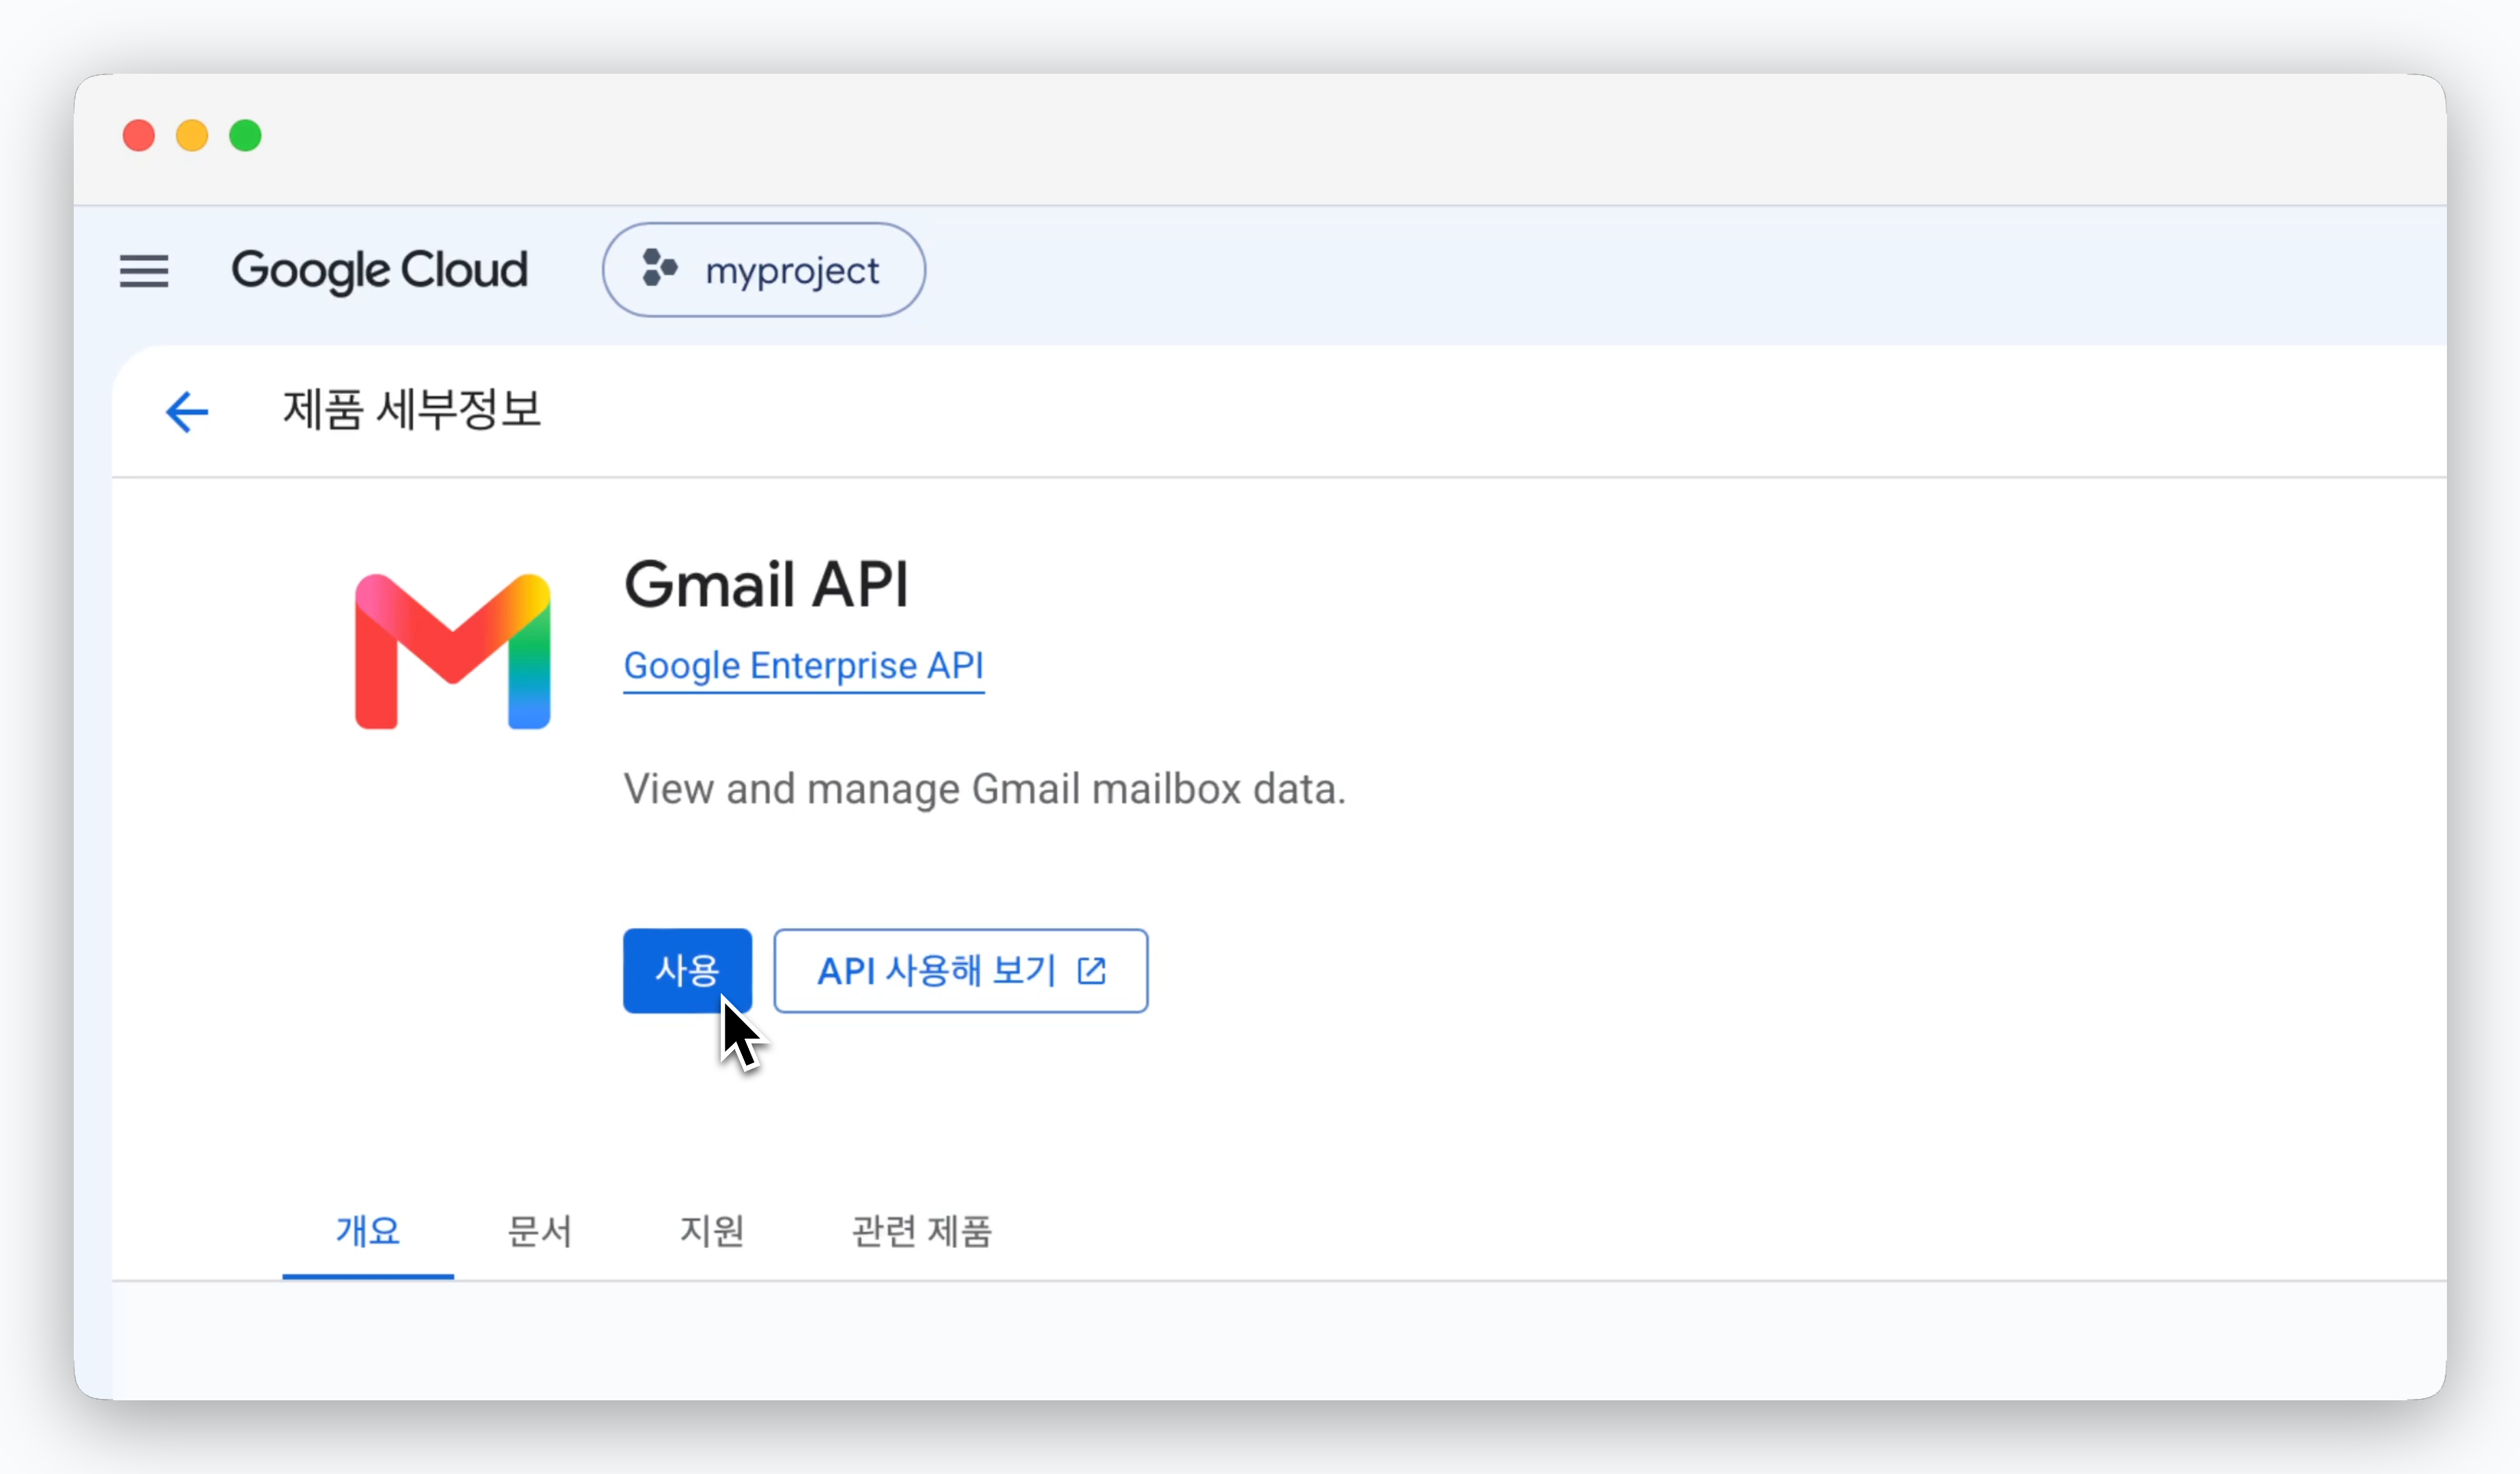Go back using the blue arrow

coord(187,411)
